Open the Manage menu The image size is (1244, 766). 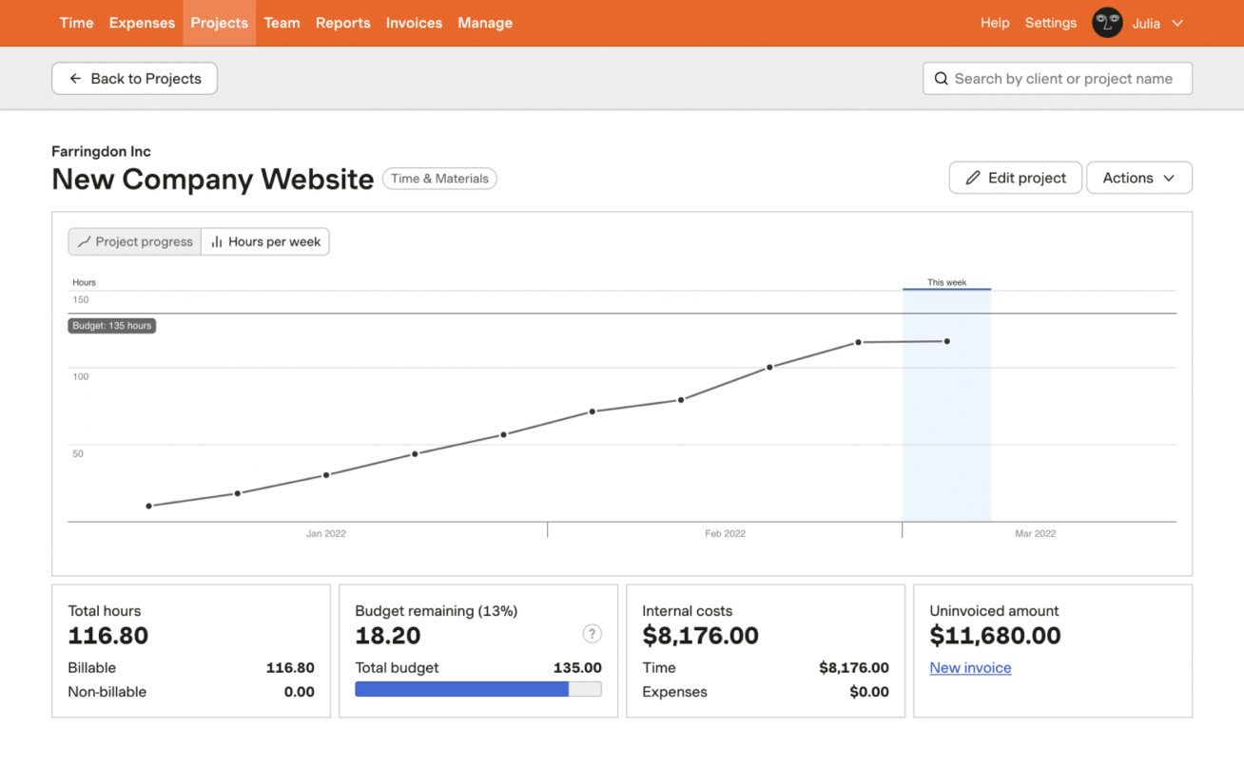485,23
